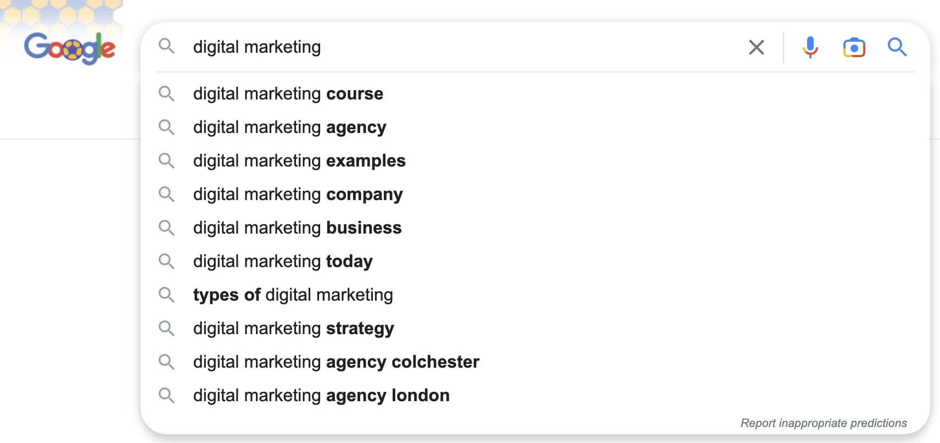Select 'digital marketing business' suggestion

tap(297, 228)
